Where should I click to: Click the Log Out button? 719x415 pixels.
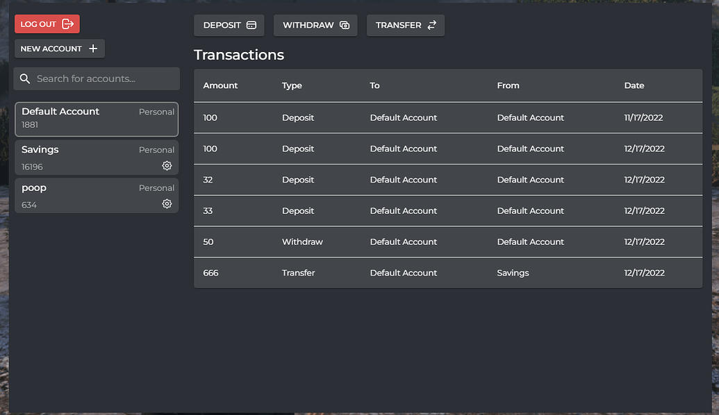[x=47, y=24]
